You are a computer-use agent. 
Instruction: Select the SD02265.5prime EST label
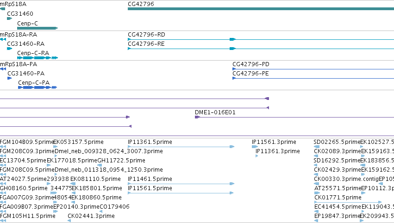point(337,142)
